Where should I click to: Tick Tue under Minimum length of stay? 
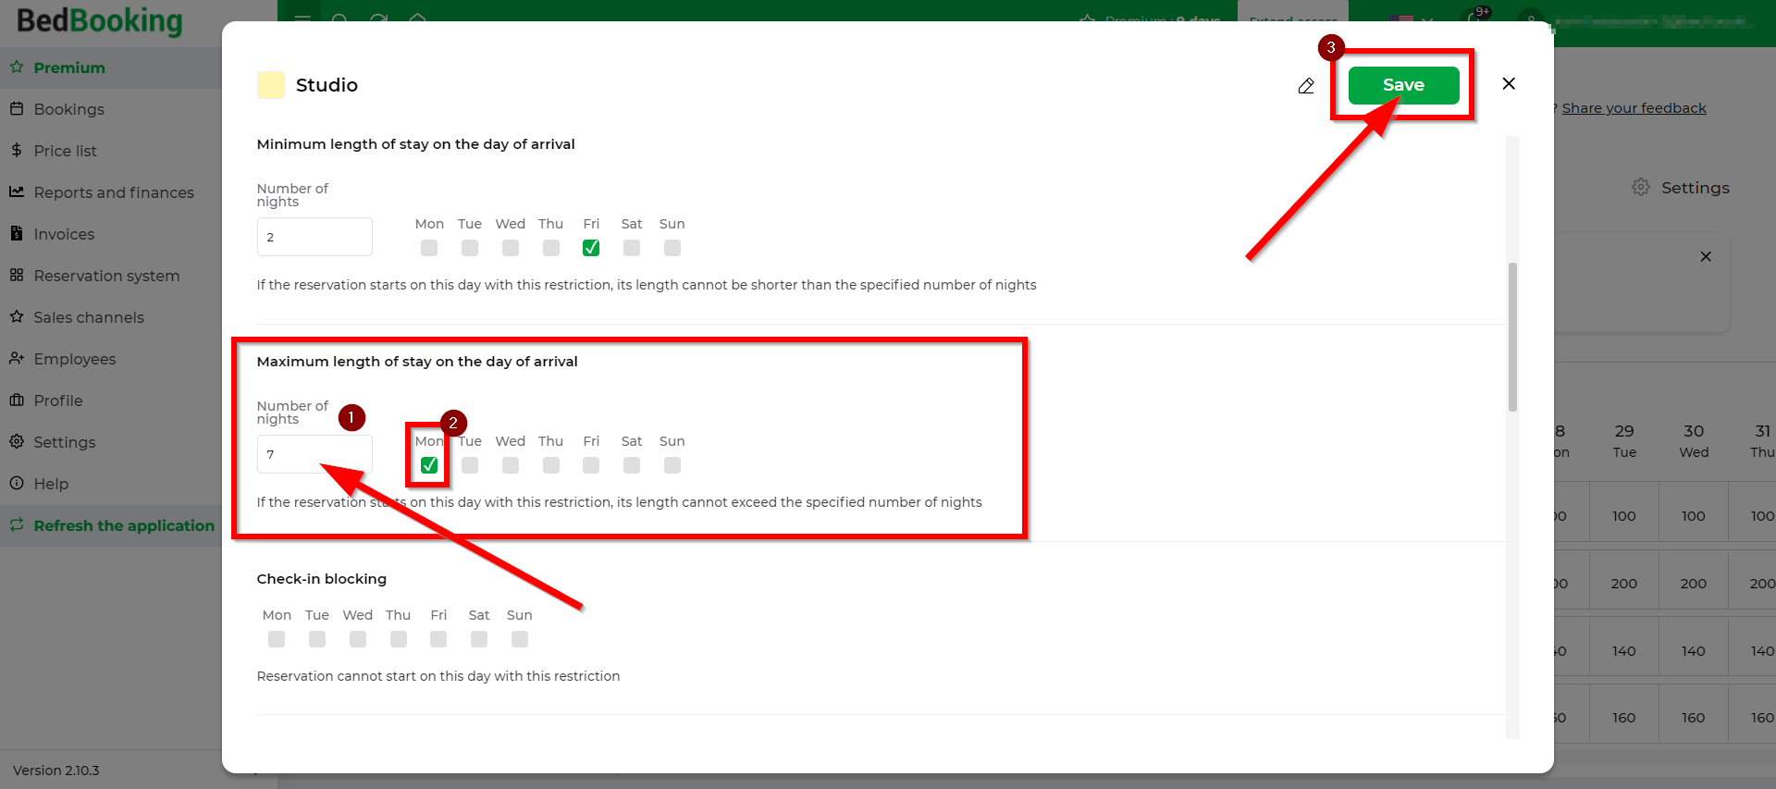tap(470, 248)
